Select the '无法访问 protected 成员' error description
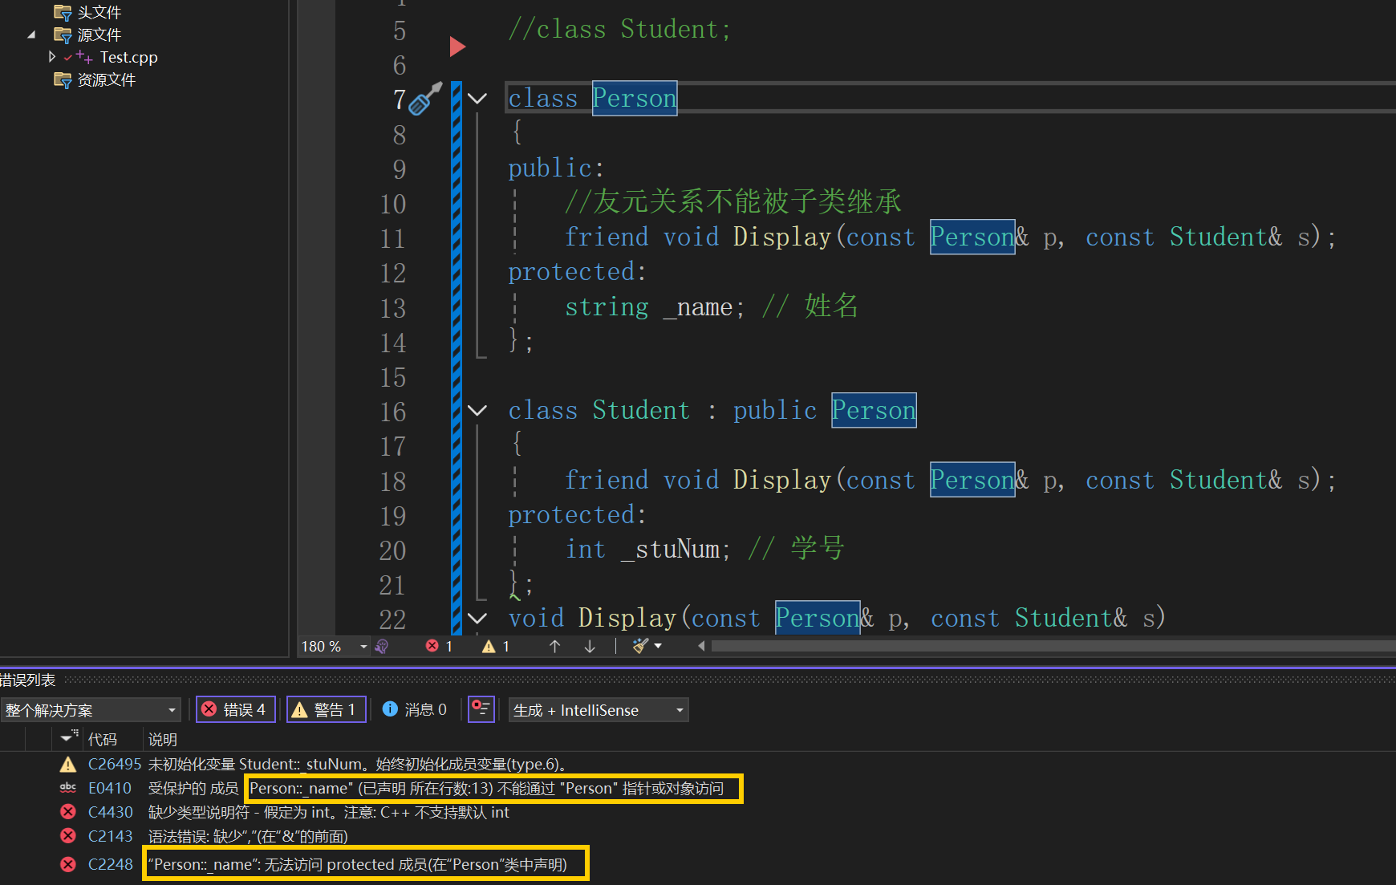This screenshot has width=1396, height=885. [x=357, y=864]
